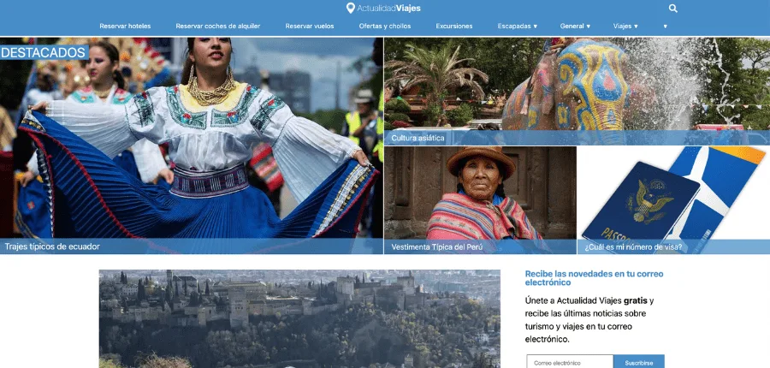
Task: Click the Correo electrónico input field
Action: (569, 362)
